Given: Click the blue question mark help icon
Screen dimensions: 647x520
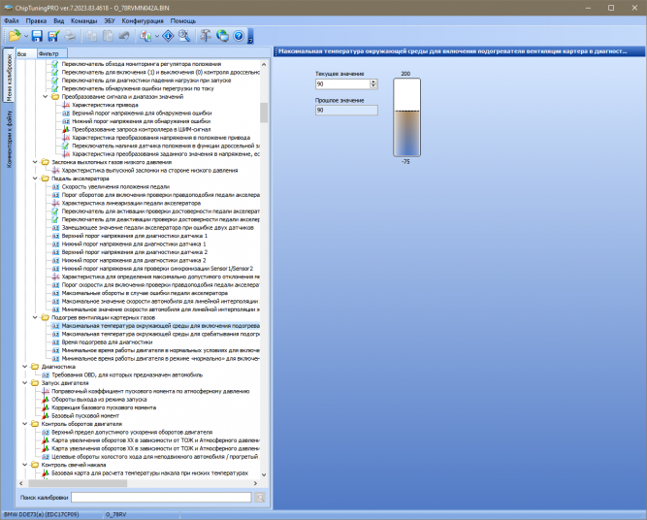Looking at the screenshot, I should 239,36.
